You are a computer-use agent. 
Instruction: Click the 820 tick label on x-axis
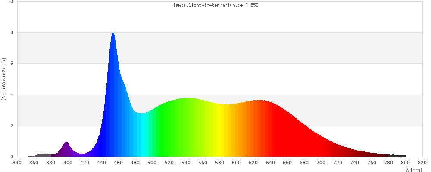(422, 163)
